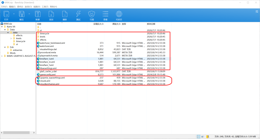Select the effects folder in file list

[x=104, y=40]
